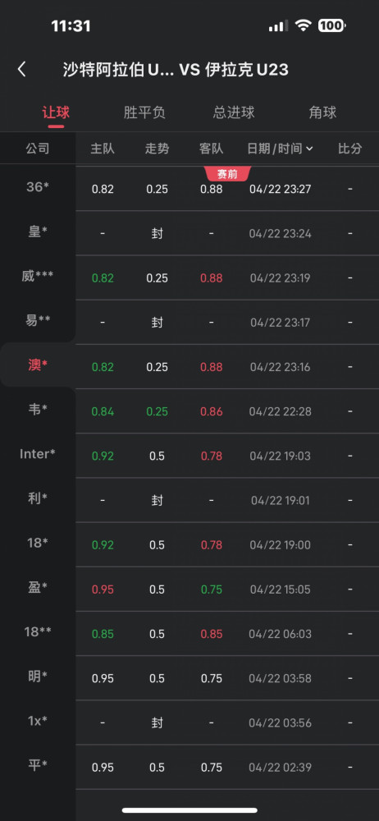Tap the time 04/22 23:16
The height and width of the screenshot is (821, 379).
pyautogui.click(x=280, y=367)
